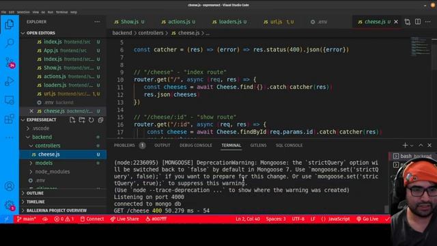The image size is (437, 246).
Task: Change language mode JavaScript in status bar
Action: [335, 219]
